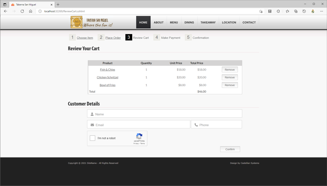Open the MENU navigation item
Image resolution: width=327 pixels, height=186 pixels.
tap(174, 22)
